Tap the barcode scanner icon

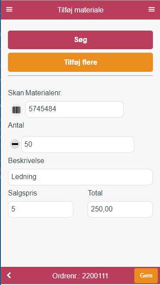pyautogui.click(x=16, y=110)
